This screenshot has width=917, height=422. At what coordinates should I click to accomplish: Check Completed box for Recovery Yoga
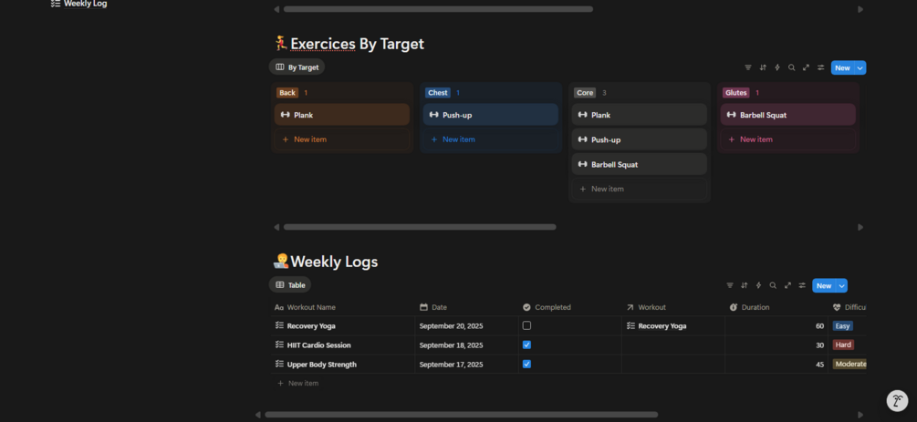click(x=526, y=325)
